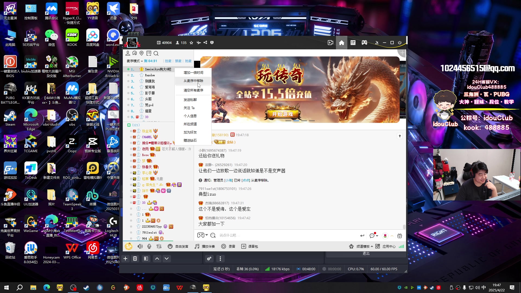Click the search magnifier icon above mic queue
Screen dimensions: 521x293
pos(156,53)
